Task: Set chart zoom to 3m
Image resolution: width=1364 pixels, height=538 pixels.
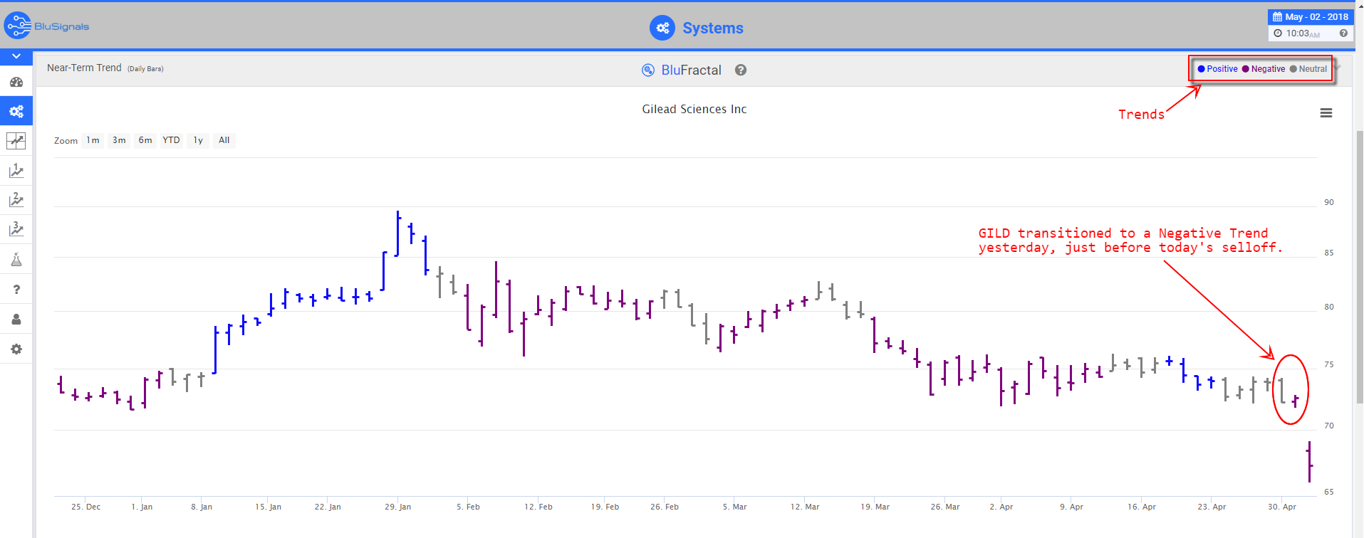Action: [x=119, y=140]
